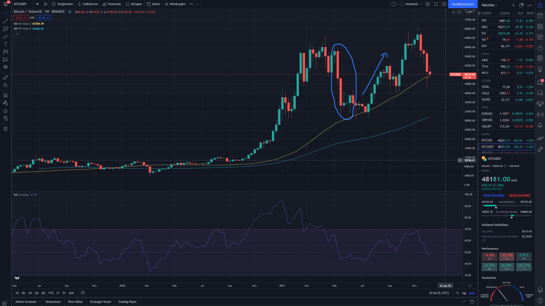The width and height of the screenshot is (545, 306).
Task: Enter fullscreen chart mode
Action: point(436,4)
